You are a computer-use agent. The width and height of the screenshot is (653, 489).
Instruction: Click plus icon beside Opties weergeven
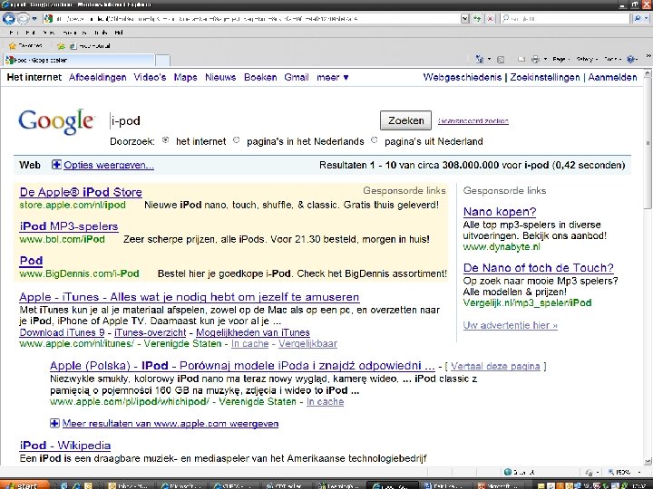56,165
